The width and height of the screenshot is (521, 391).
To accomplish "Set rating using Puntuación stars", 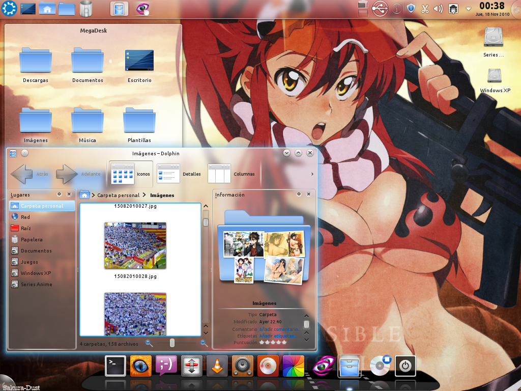I will [x=273, y=343].
